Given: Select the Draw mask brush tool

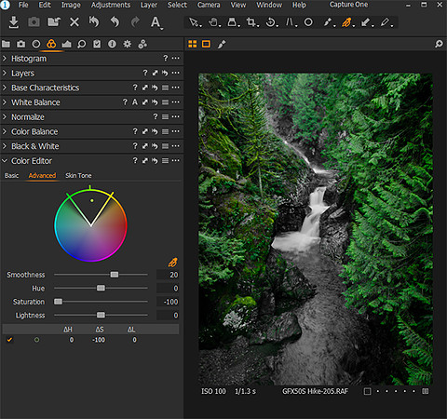Looking at the screenshot, I should click(x=386, y=22).
